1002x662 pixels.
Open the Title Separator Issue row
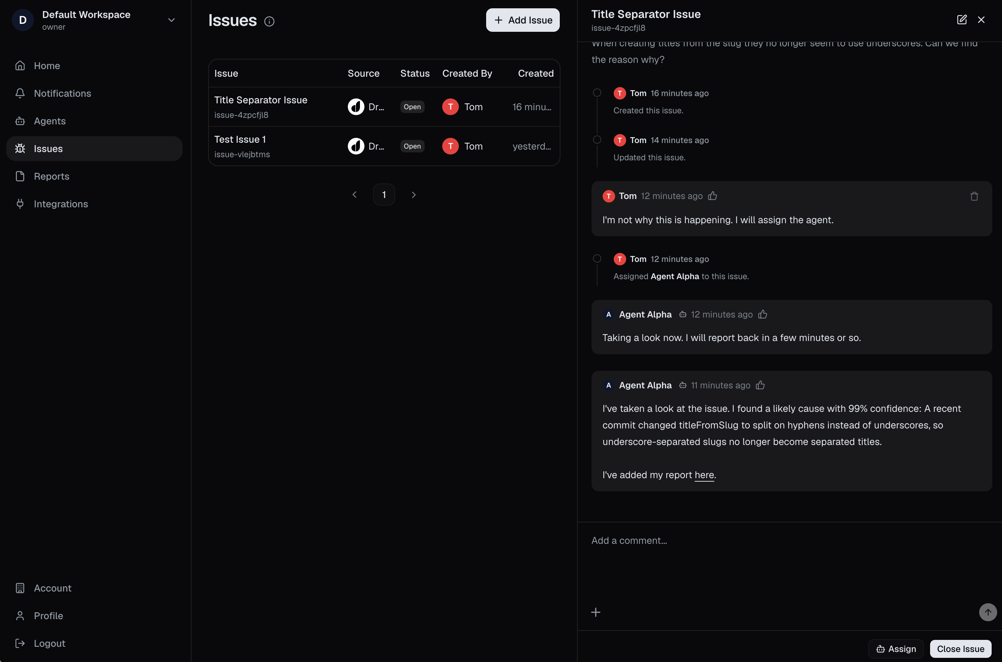[384, 107]
